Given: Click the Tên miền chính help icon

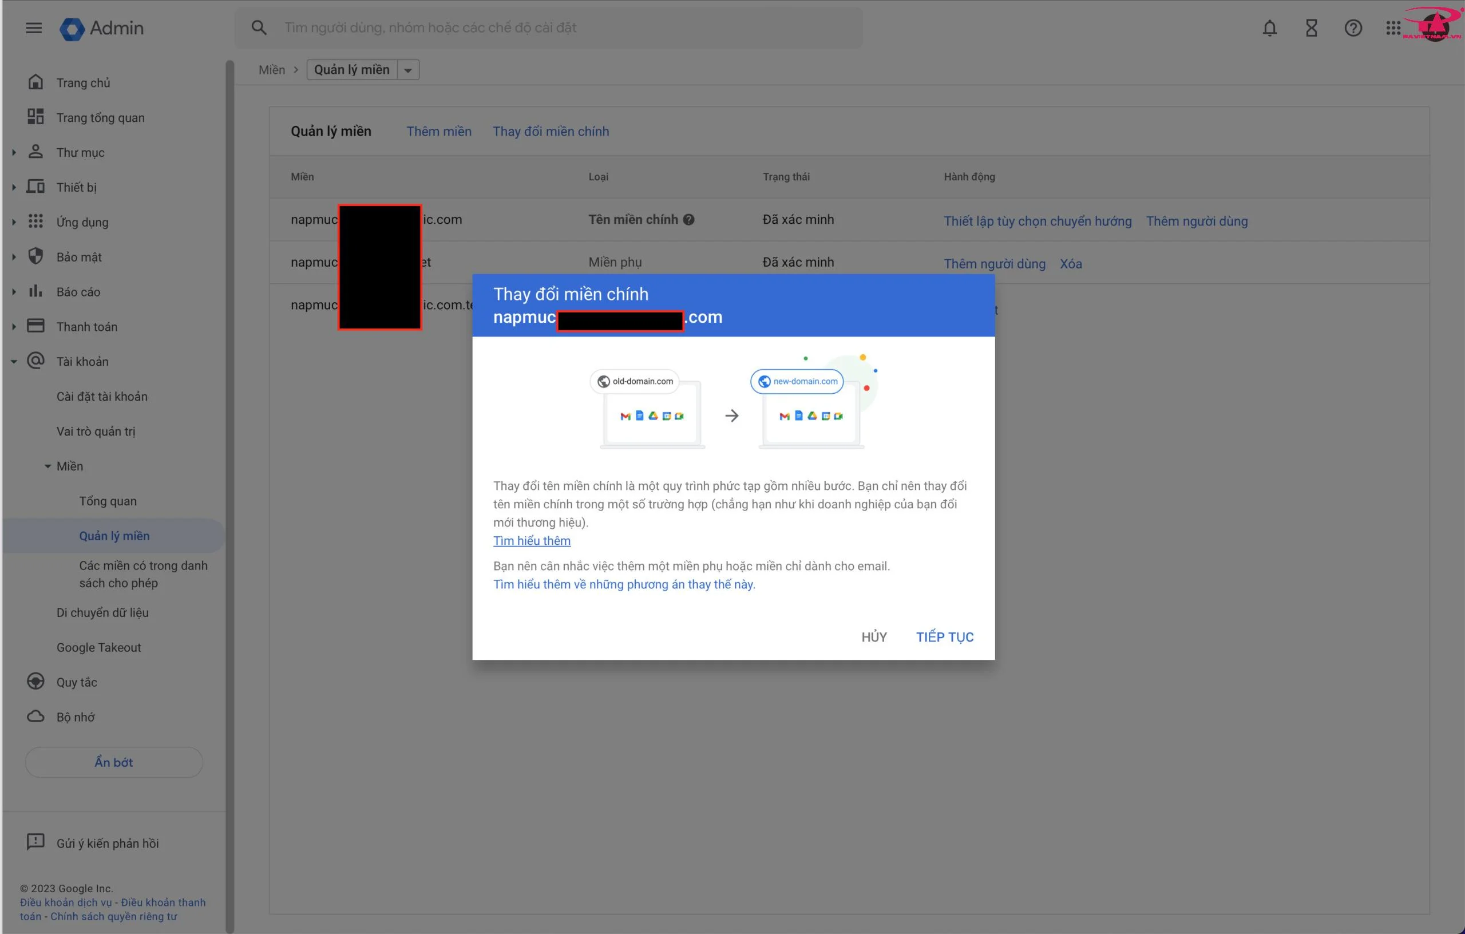Looking at the screenshot, I should [688, 220].
